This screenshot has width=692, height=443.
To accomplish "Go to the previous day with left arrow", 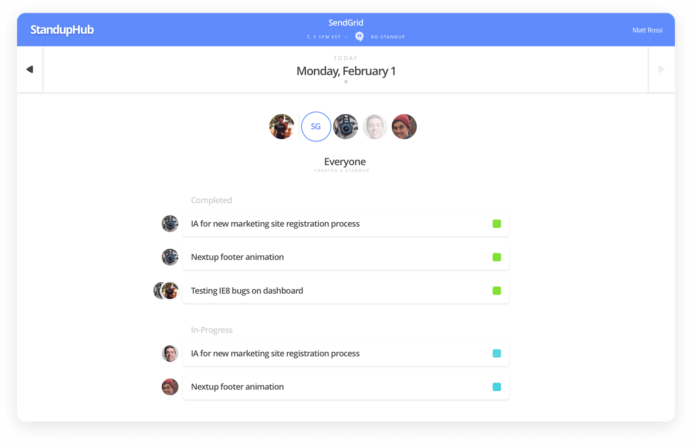I will (x=29, y=70).
